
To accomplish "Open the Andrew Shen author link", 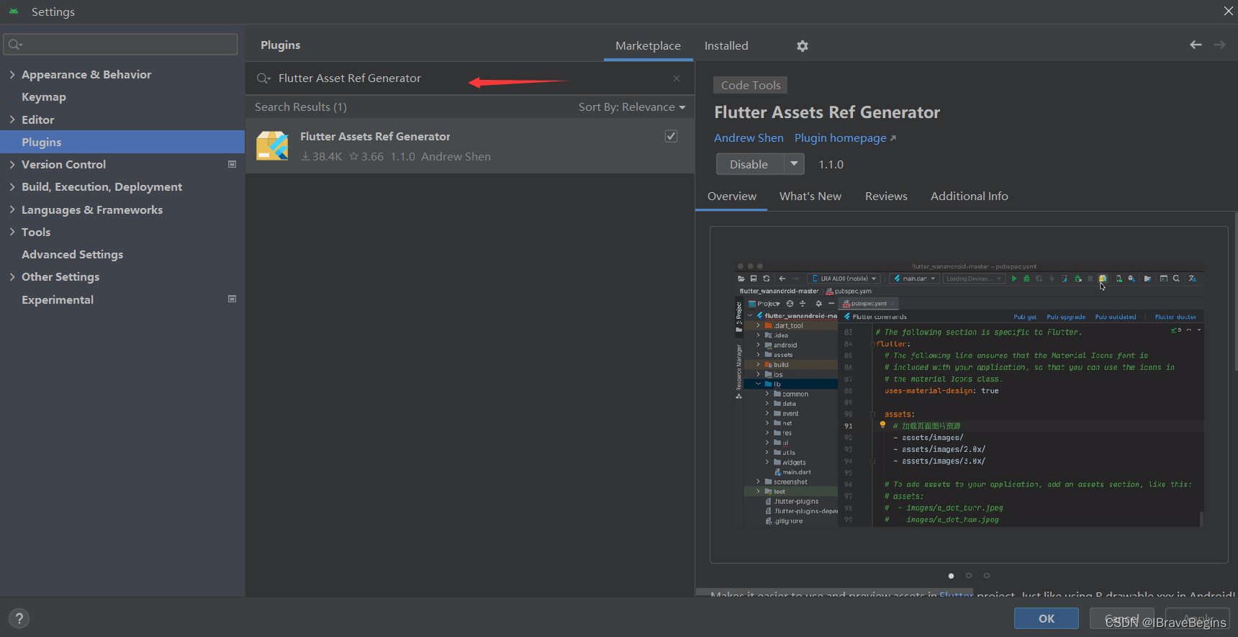I will [749, 137].
